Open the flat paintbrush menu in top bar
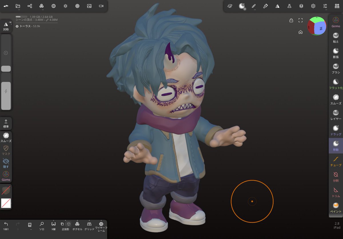The width and height of the screenshot is (343, 239). pos(266,6)
